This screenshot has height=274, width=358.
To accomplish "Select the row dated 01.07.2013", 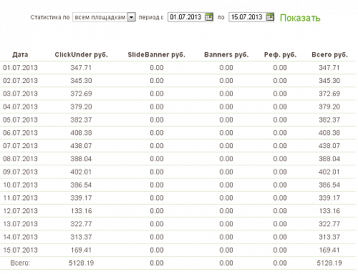I will coord(178,68).
